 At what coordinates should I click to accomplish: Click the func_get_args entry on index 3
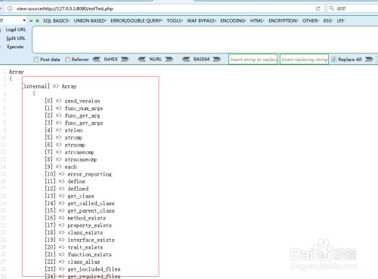tap(84, 123)
